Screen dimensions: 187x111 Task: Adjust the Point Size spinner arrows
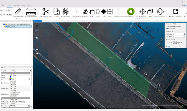pyautogui.click(x=184, y=34)
